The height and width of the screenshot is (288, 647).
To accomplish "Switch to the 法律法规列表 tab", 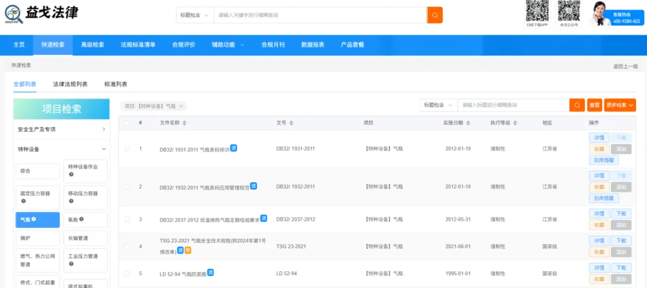I will coord(70,84).
